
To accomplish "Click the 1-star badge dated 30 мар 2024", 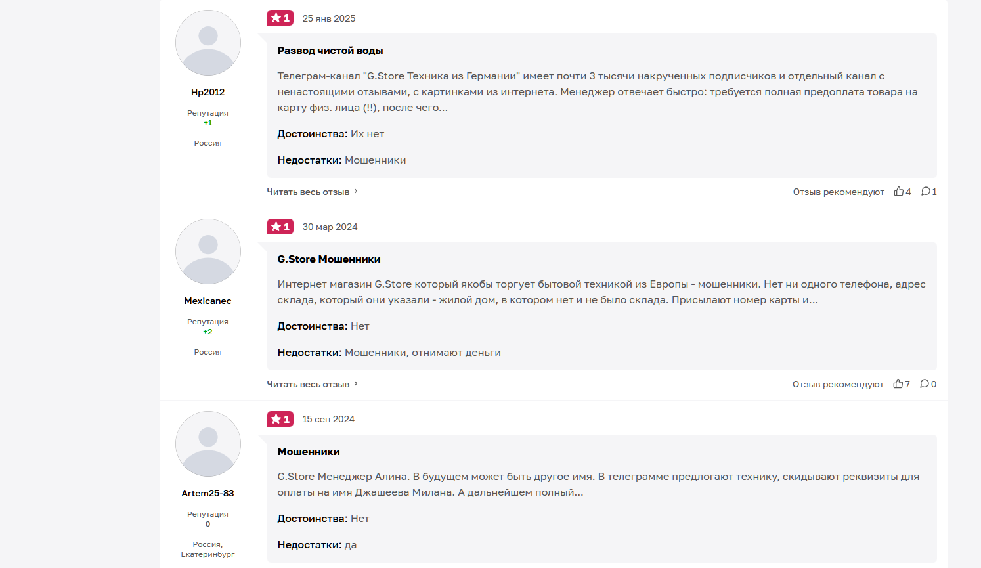I will tap(280, 227).
